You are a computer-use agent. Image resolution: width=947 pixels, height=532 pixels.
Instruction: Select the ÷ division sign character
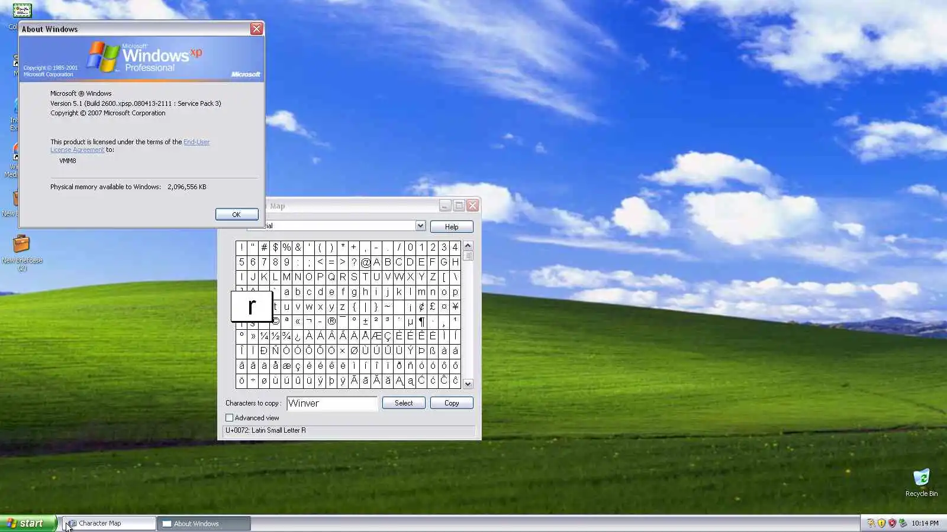(x=253, y=380)
